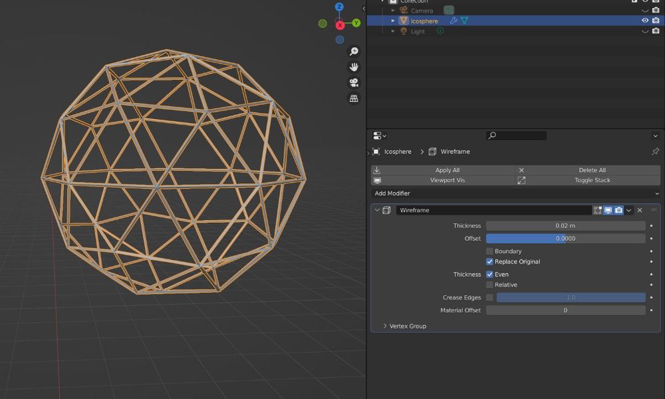Toggle Wireframe modifier edit mode display

597,210
